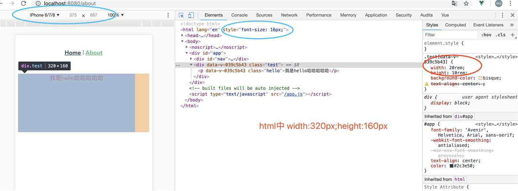This screenshot has height=191, width=518.
Task: Toggle the device toolbar icon
Action: (x=191, y=15)
